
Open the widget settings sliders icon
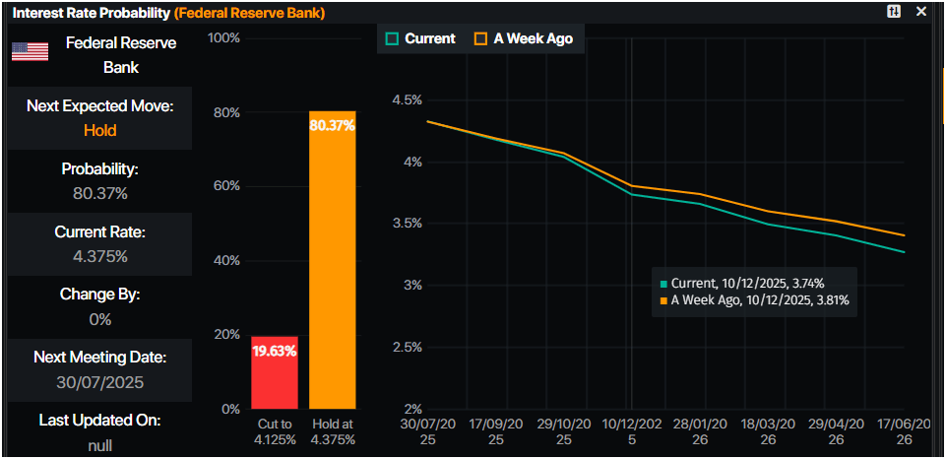pos(894,12)
